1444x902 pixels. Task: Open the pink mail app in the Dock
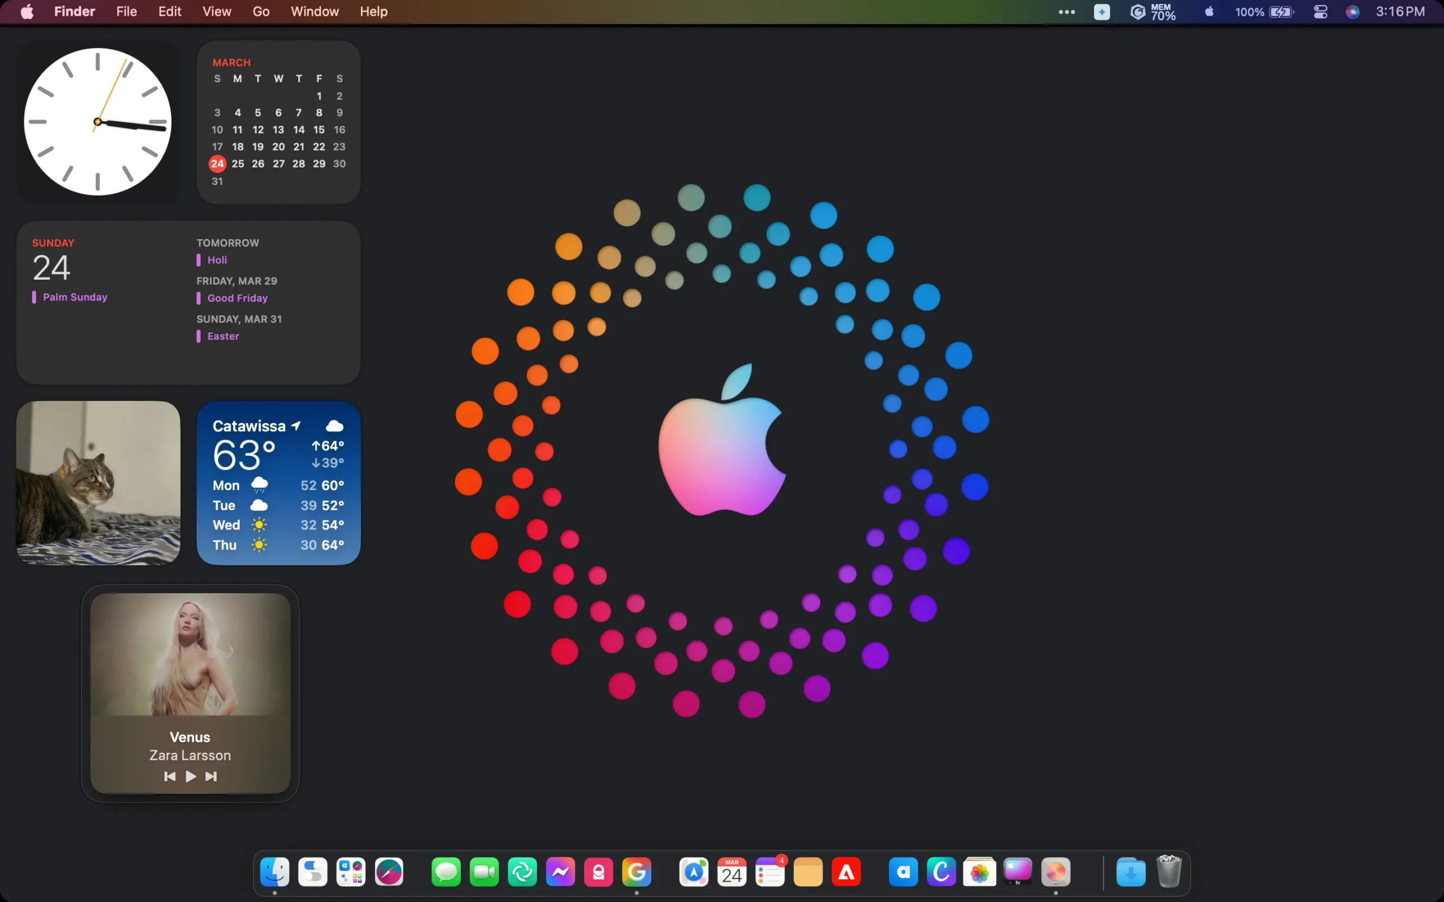click(x=598, y=872)
